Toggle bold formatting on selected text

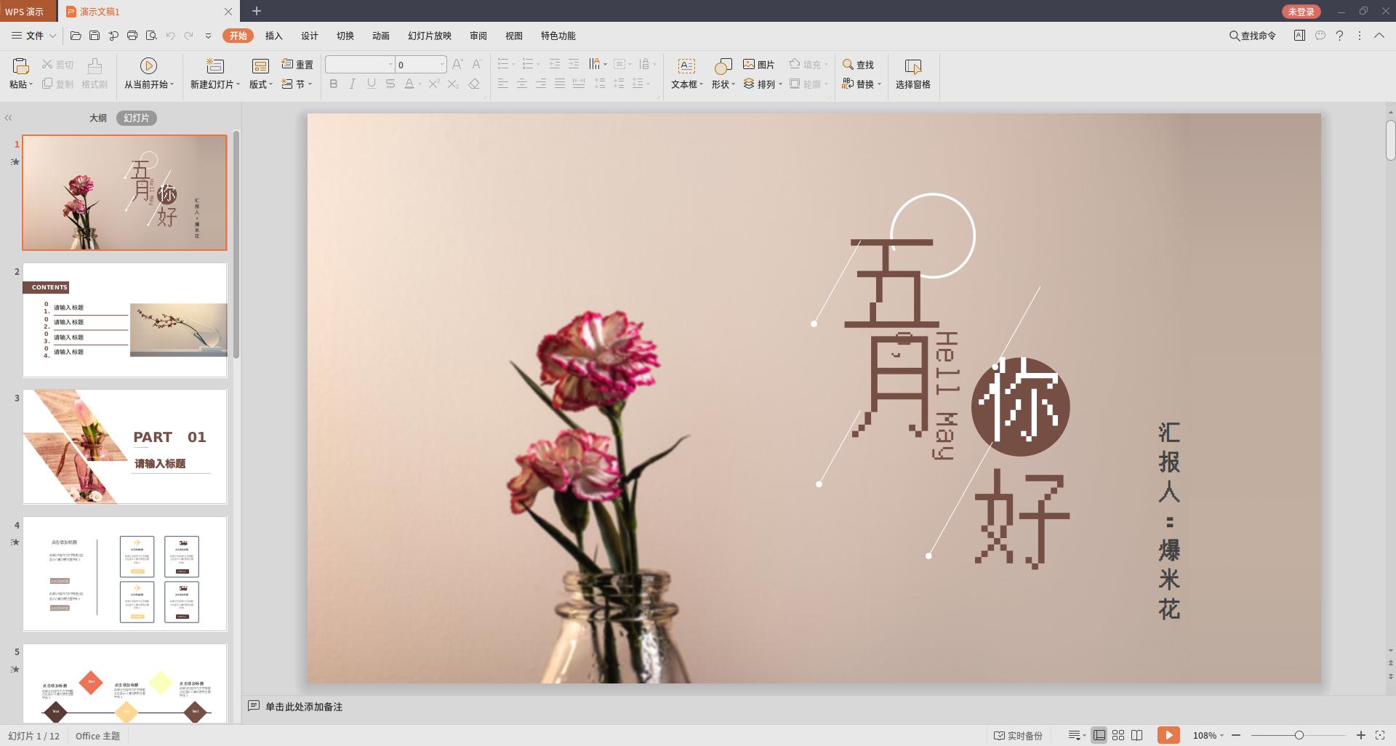(x=334, y=84)
